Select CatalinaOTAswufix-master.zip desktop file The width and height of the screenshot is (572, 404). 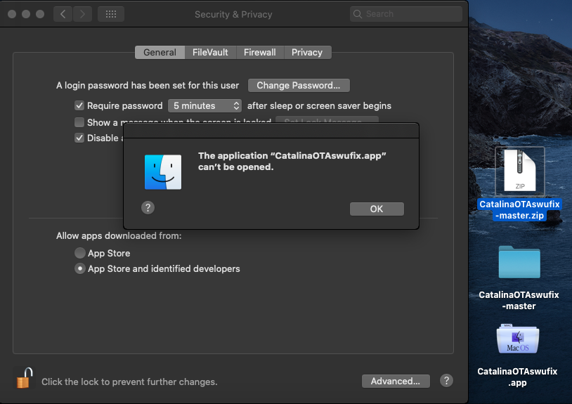coord(519,171)
